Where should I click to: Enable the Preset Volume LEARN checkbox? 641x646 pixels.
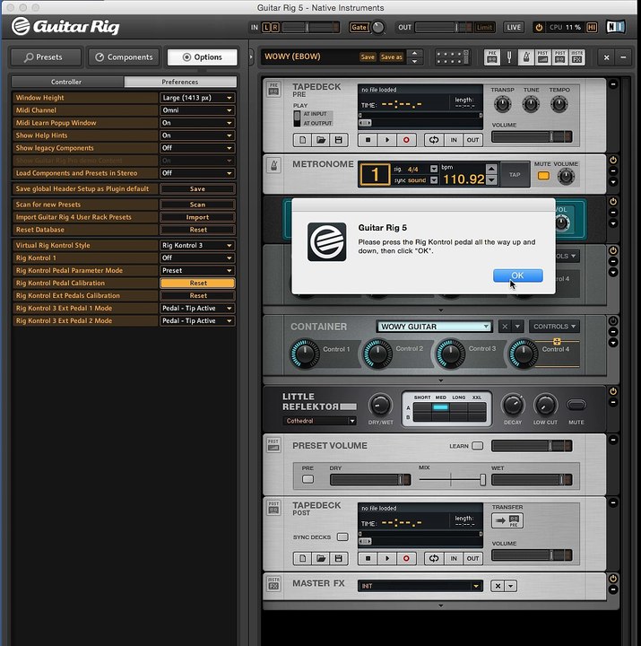pyautogui.click(x=478, y=446)
